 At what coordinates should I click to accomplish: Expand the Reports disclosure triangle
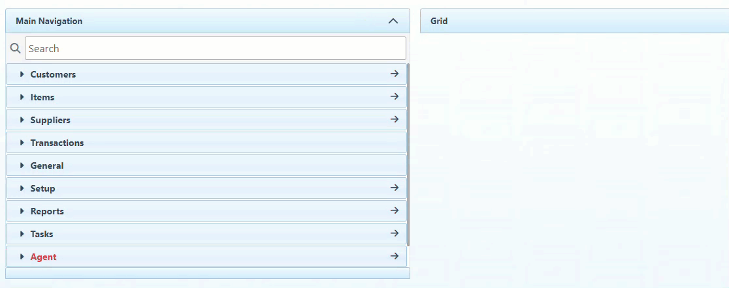tap(22, 211)
